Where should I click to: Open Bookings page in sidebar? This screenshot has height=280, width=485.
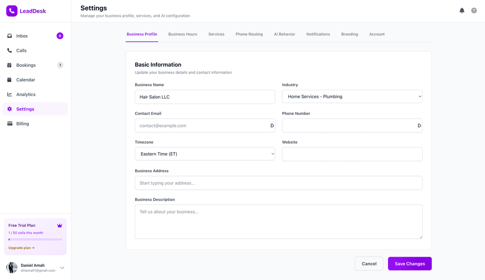26,65
